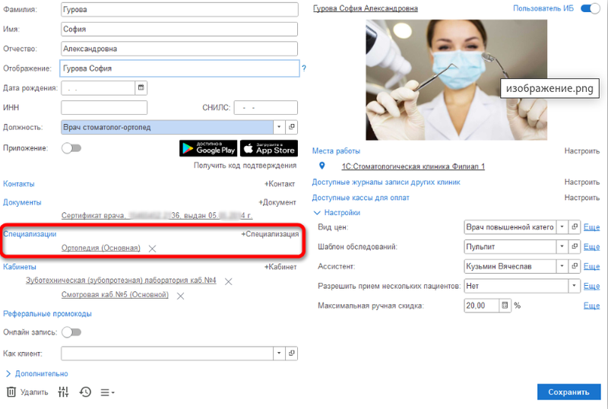Viewport: 608px width, 409px height.
Task: Open the Ассистент record form icon
Action: [x=575, y=266]
